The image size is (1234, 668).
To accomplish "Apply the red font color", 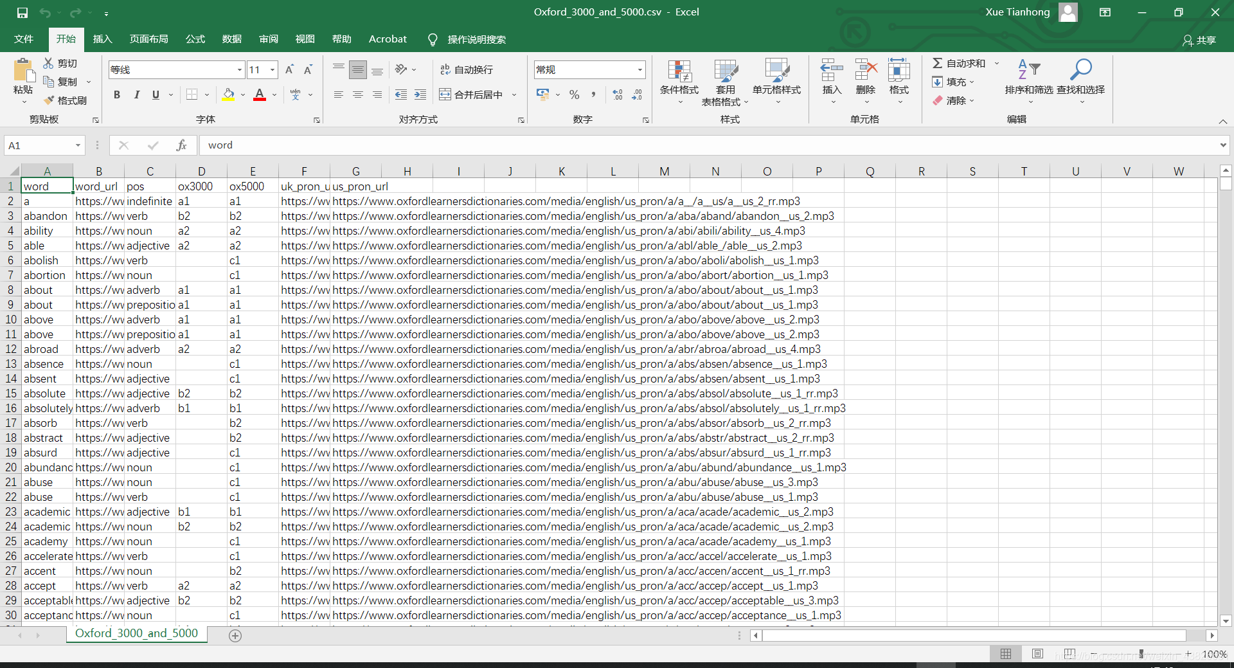I will point(260,95).
